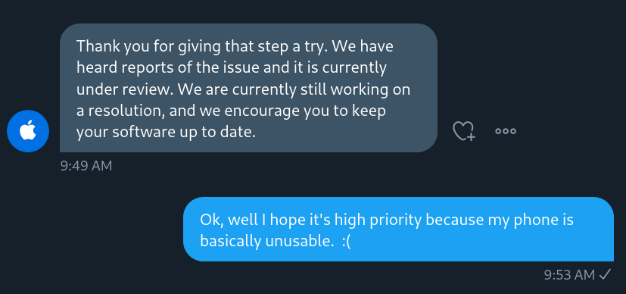Image resolution: width=626 pixels, height=294 pixels.
Task: Click the words "high priority" in blue bubble
Action: (x=377, y=220)
